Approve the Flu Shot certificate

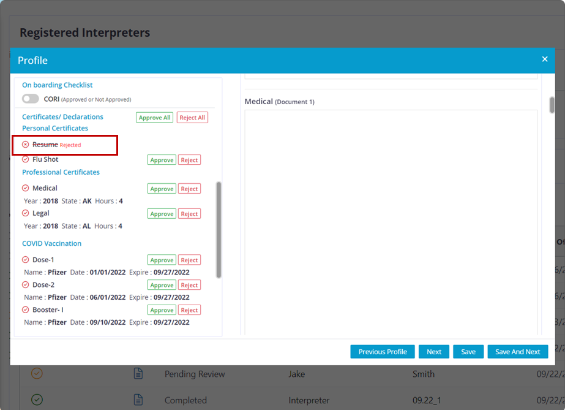pos(162,160)
